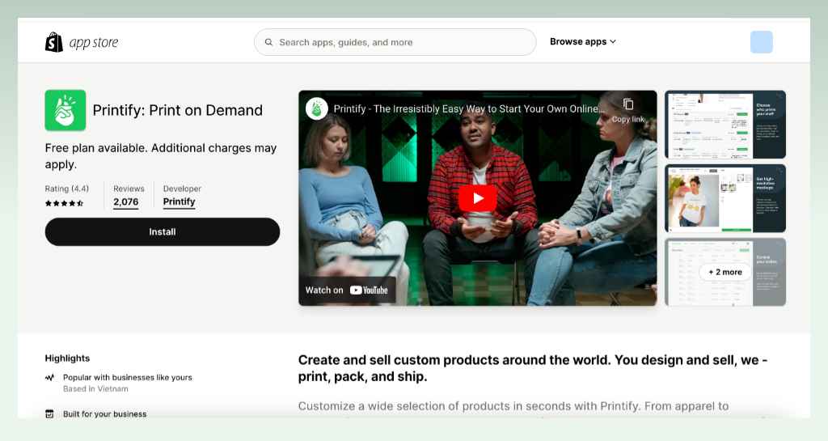Click the Based in Vietnam text

click(95, 388)
